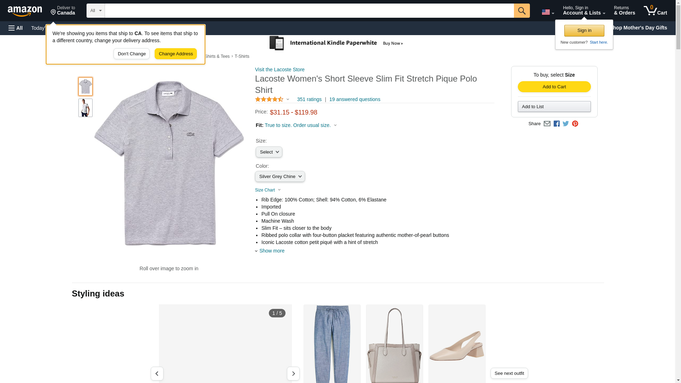Open the All hamburger menu

click(16, 28)
